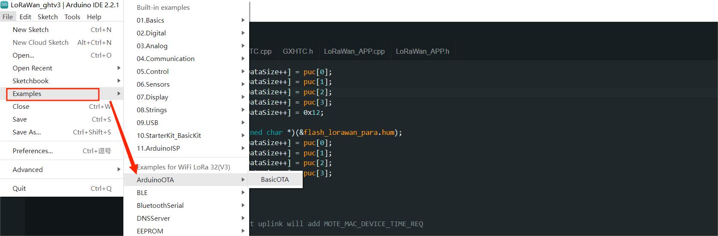This screenshot has width=718, height=236.
Task: Expand the Advanced submenu
Action: (x=27, y=169)
